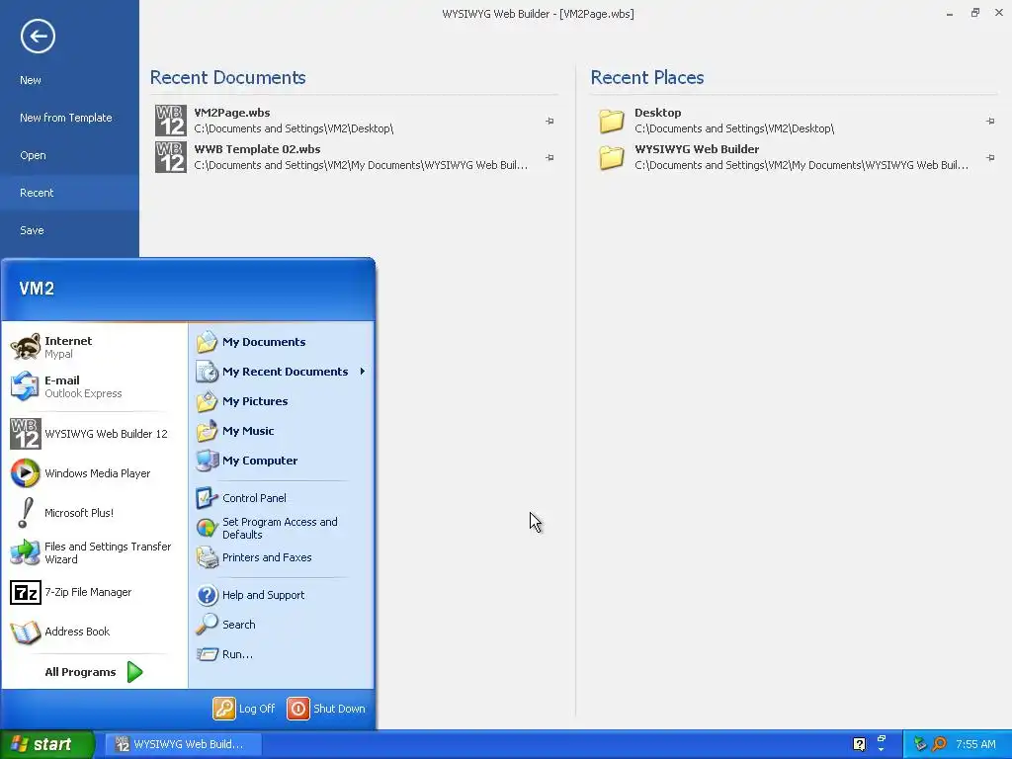Image resolution: width=1012 pixels, height=759 pixels.
Task: Select Open in the backstage menu
Action: coord(70,155)
